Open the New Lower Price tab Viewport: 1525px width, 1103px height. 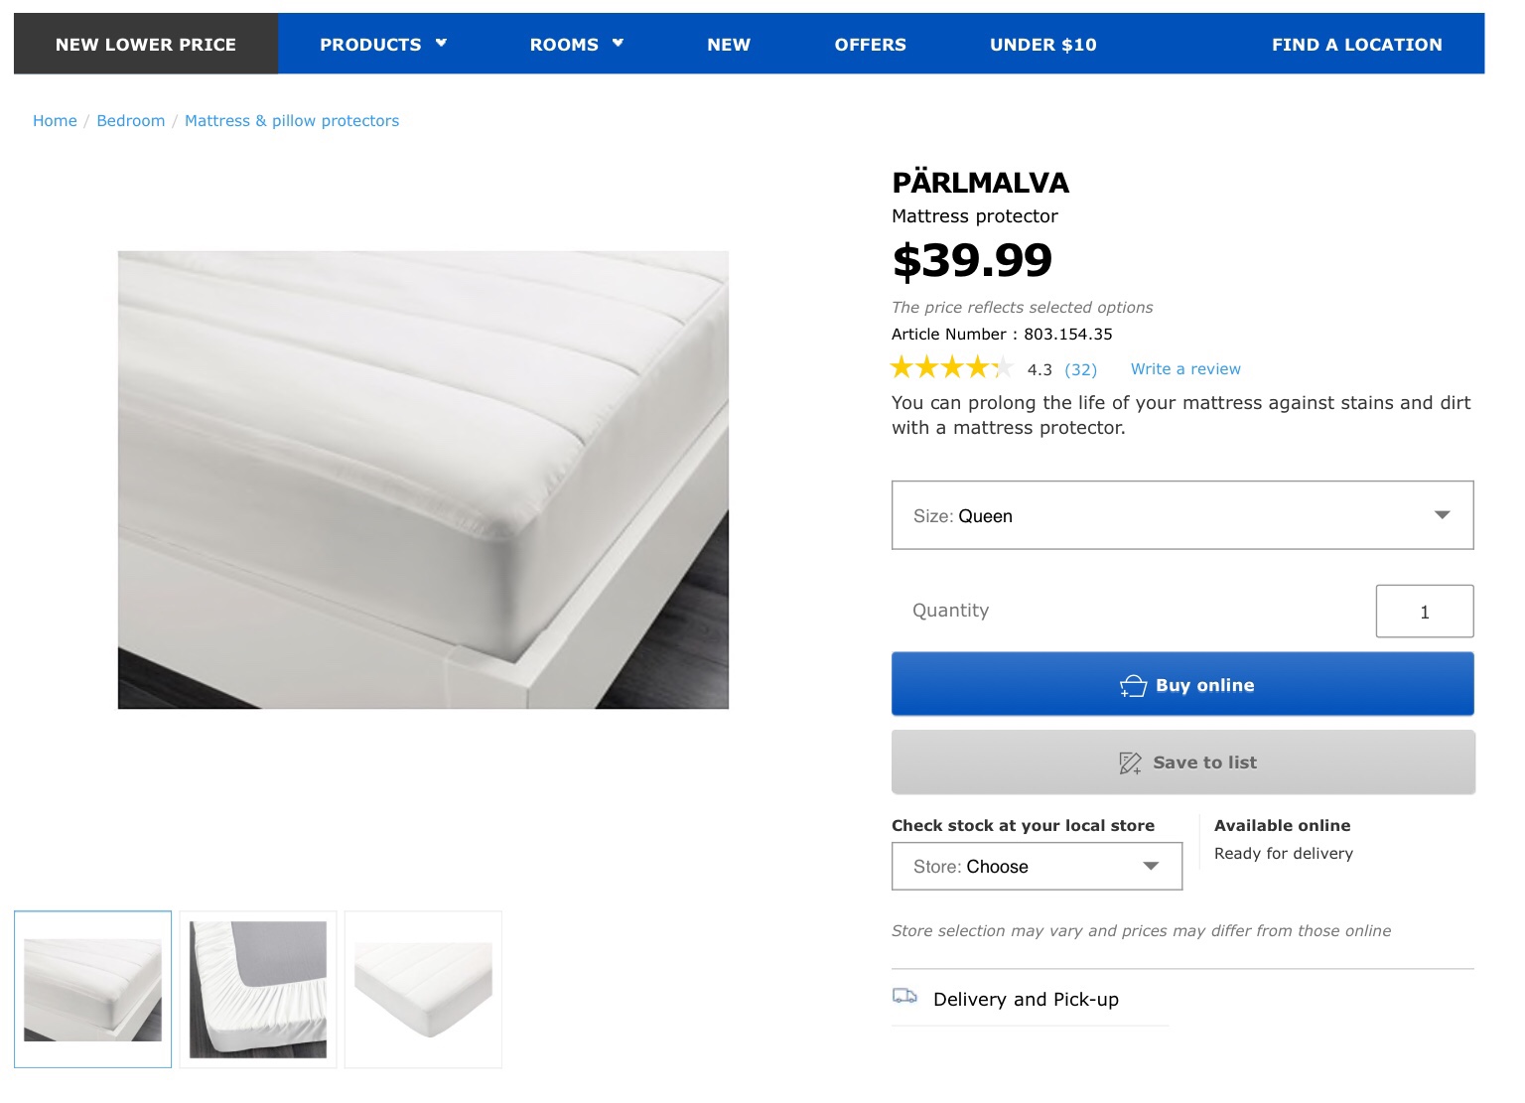tap(146, 45)
